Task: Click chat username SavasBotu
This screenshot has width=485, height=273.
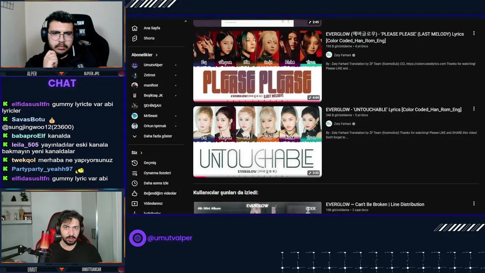Action: (x=28, y=119)
